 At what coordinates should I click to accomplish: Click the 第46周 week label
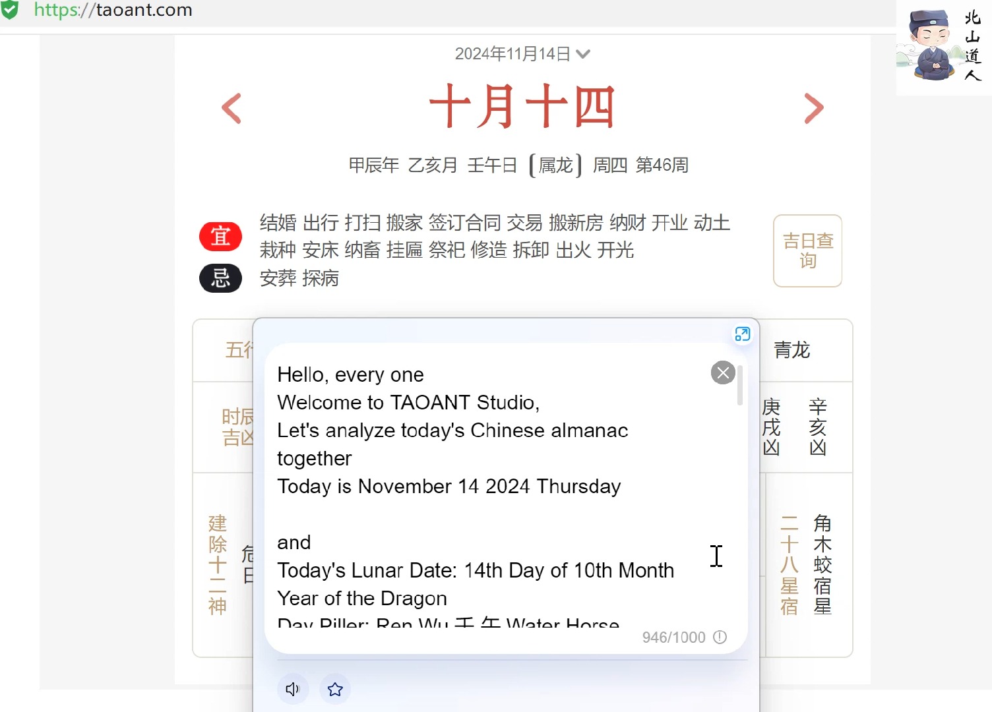(x=662, y=165)
